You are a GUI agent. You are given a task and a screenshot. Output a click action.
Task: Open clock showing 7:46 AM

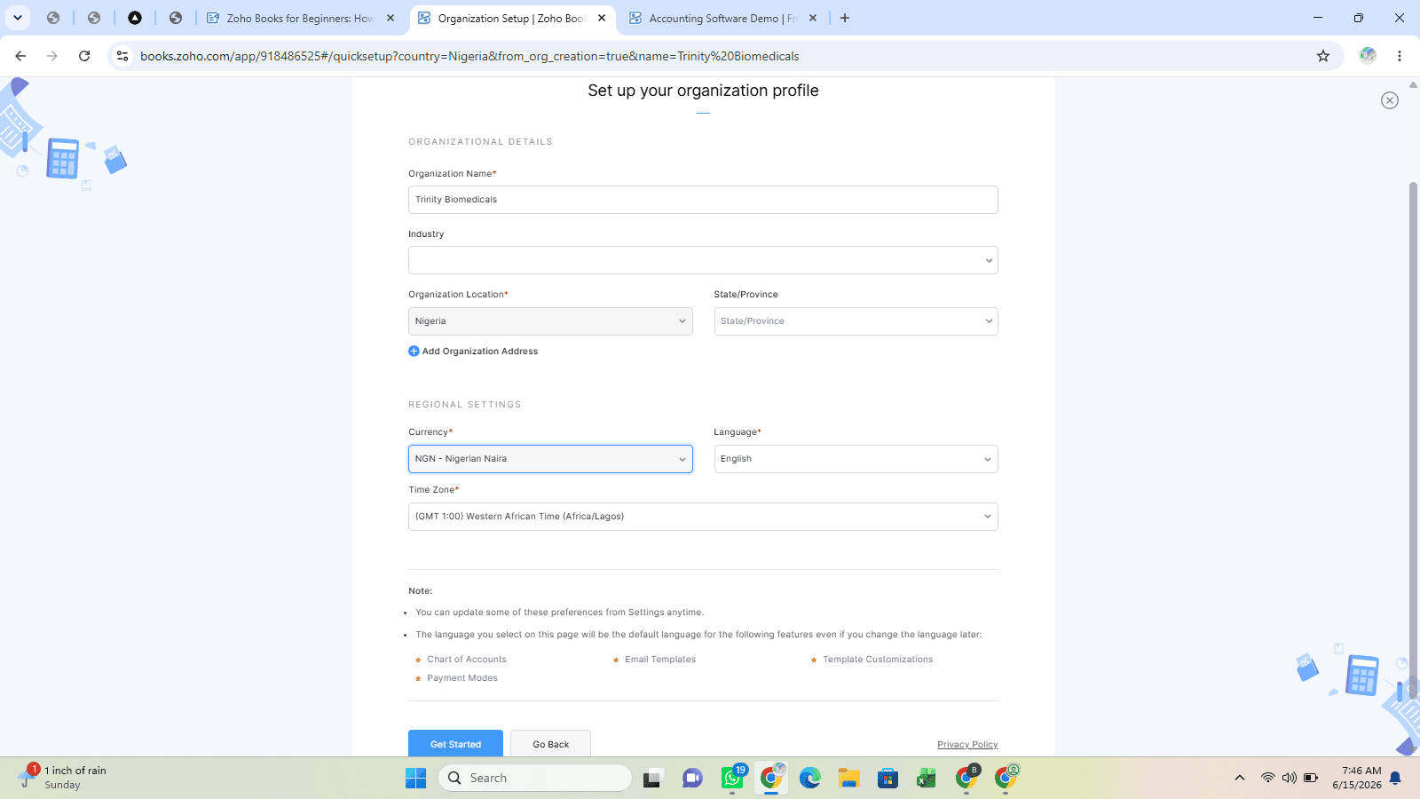pos(1357,778)
